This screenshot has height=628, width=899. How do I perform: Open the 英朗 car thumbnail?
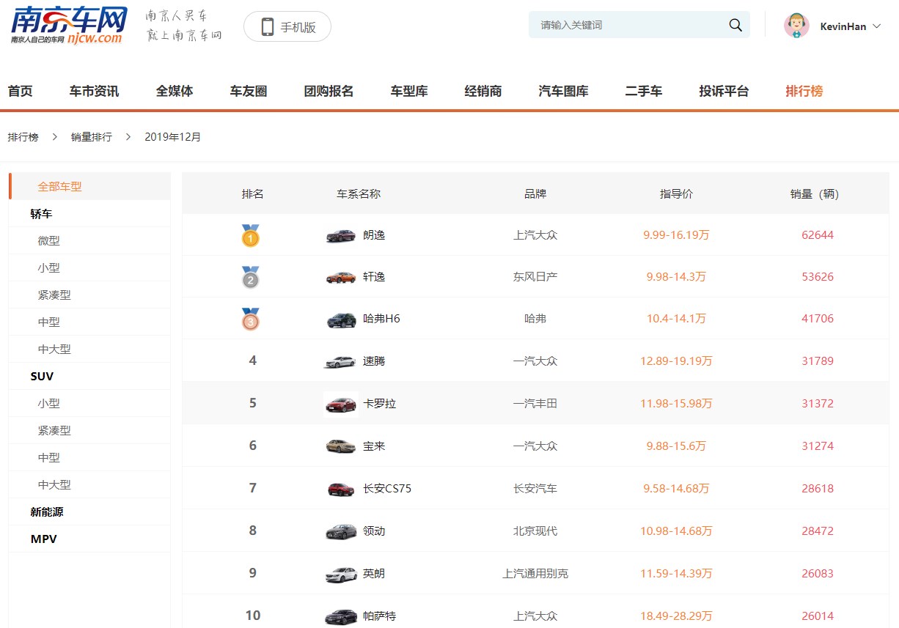(341, 574)
